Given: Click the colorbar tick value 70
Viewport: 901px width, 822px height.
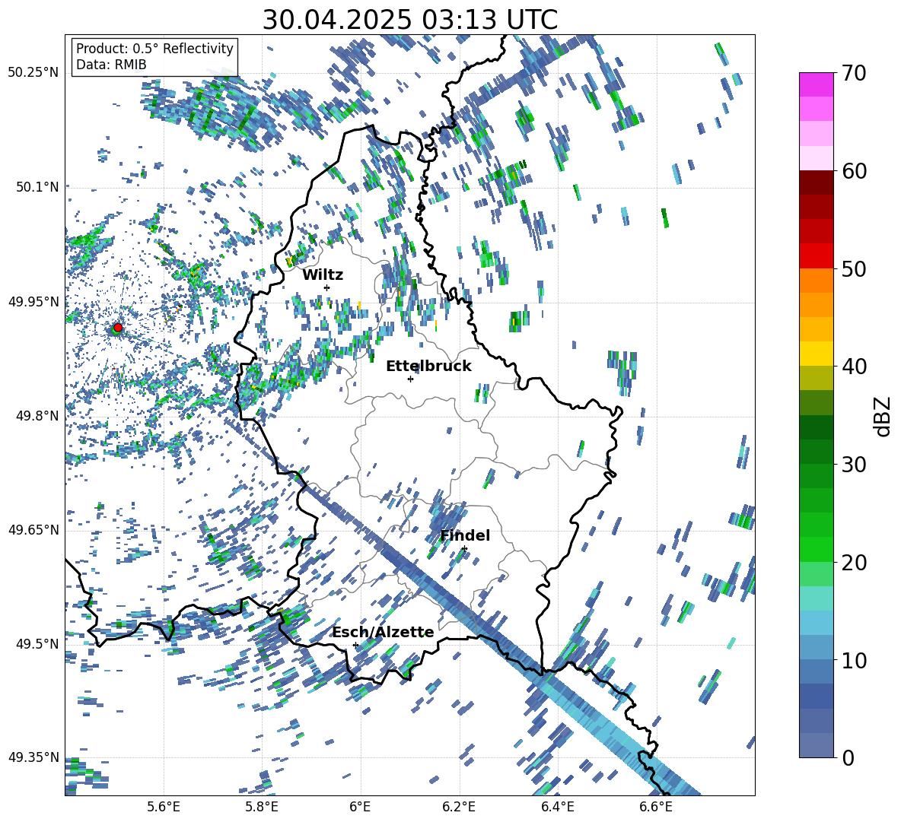Looking at the screenshot, I should [853, 73].
